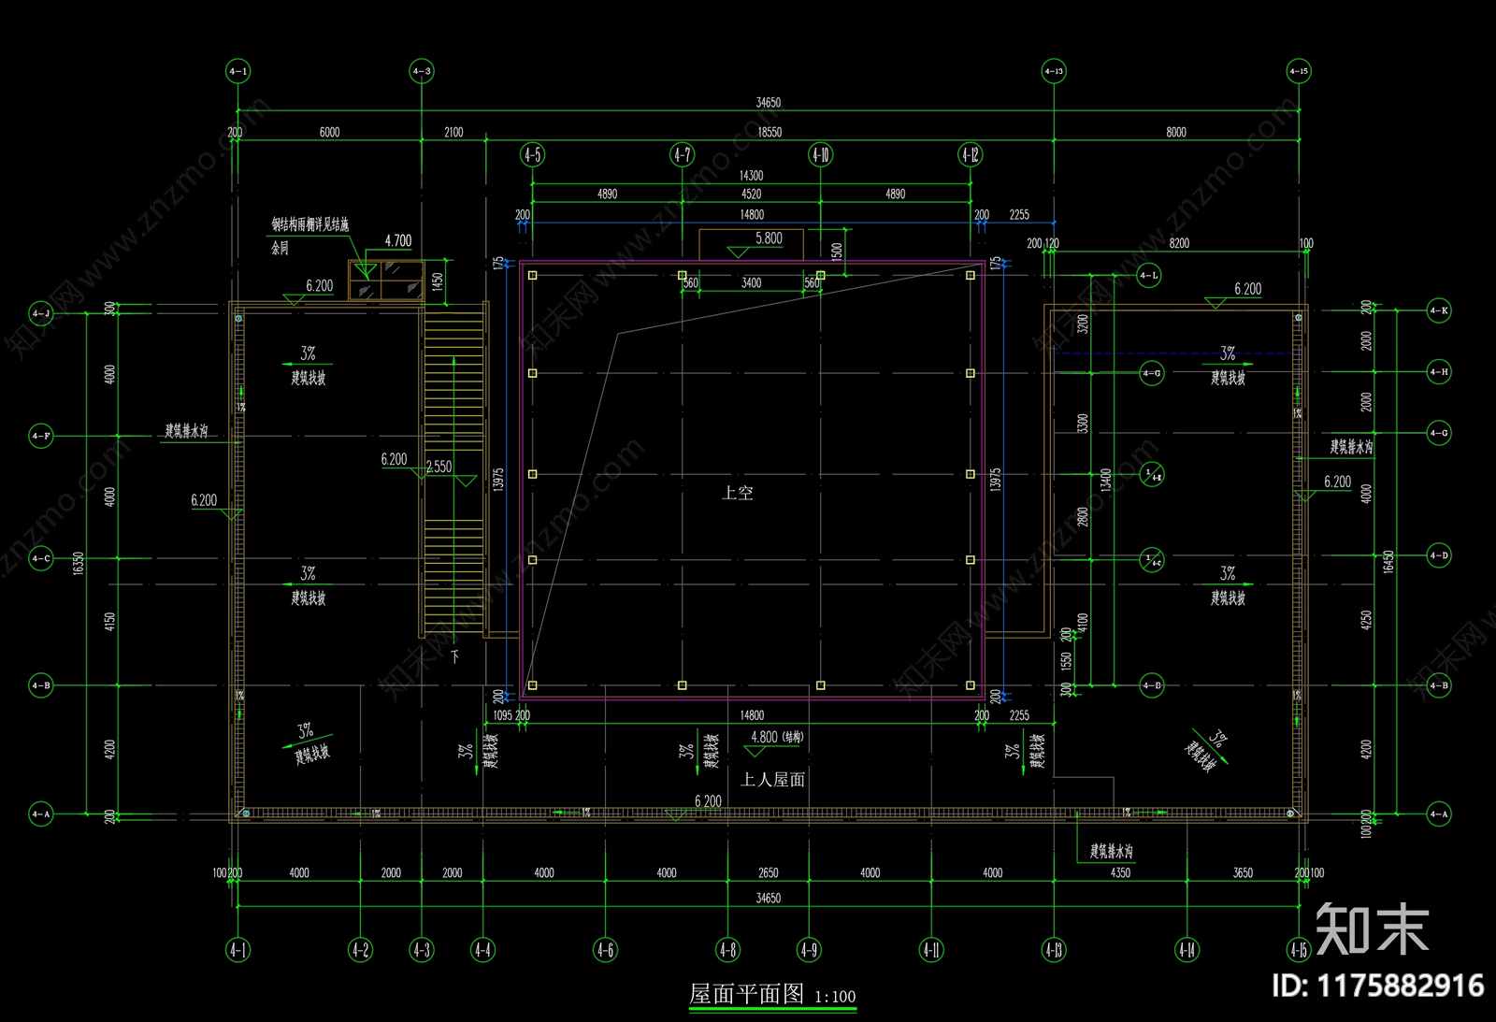1496x1022 pixels.
Task: Click the 4-10 grid axis bubble
Action: pos(820,155)
